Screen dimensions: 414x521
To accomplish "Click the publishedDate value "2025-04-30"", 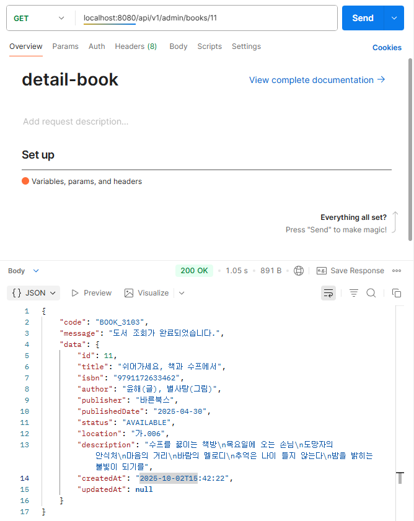I will tap(180, 411).
